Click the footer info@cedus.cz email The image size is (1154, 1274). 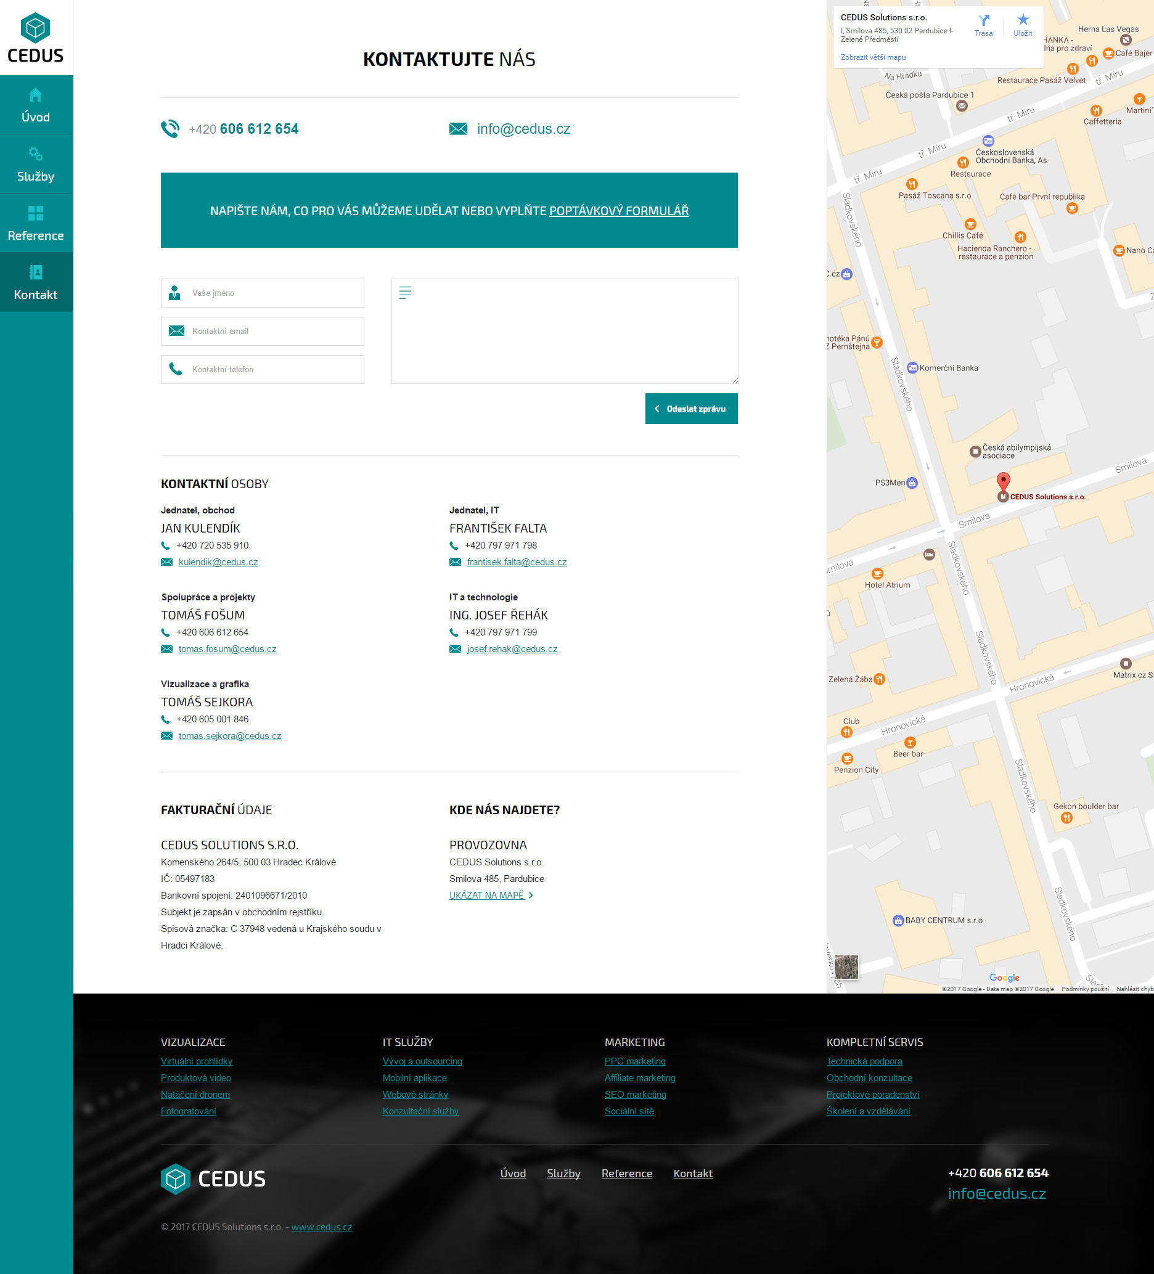pyautogui.click(x=997, y=1194)
